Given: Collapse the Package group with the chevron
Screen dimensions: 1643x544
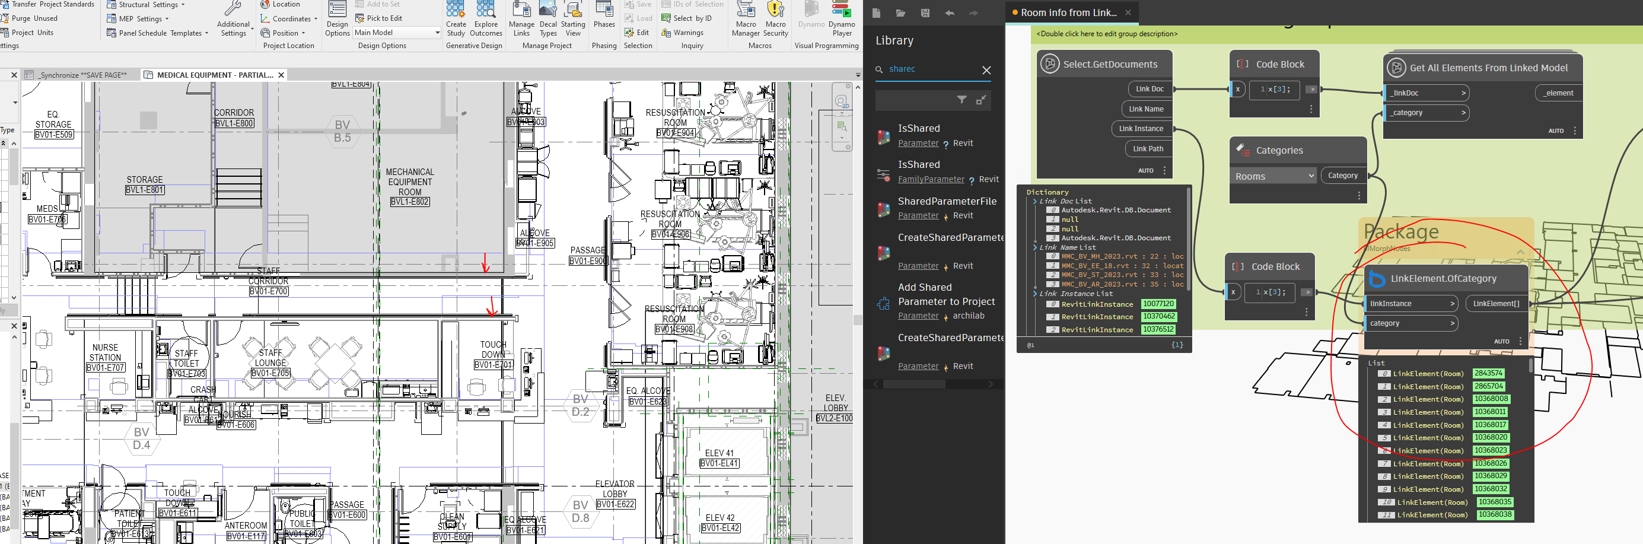Looking at the screenshot, I should point(1520,253).
